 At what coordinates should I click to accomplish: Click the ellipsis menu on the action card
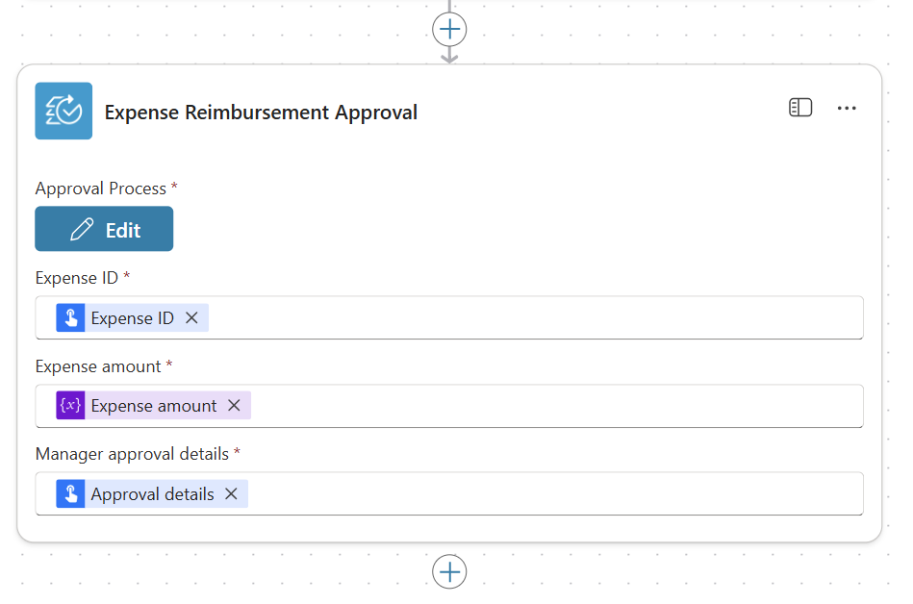click(x=847, y=108)
